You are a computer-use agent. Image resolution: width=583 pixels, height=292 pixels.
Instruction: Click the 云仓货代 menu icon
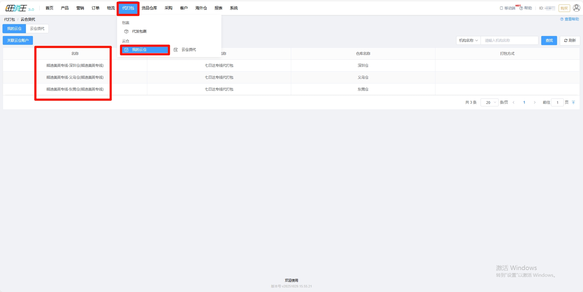(x=176, y=50)
